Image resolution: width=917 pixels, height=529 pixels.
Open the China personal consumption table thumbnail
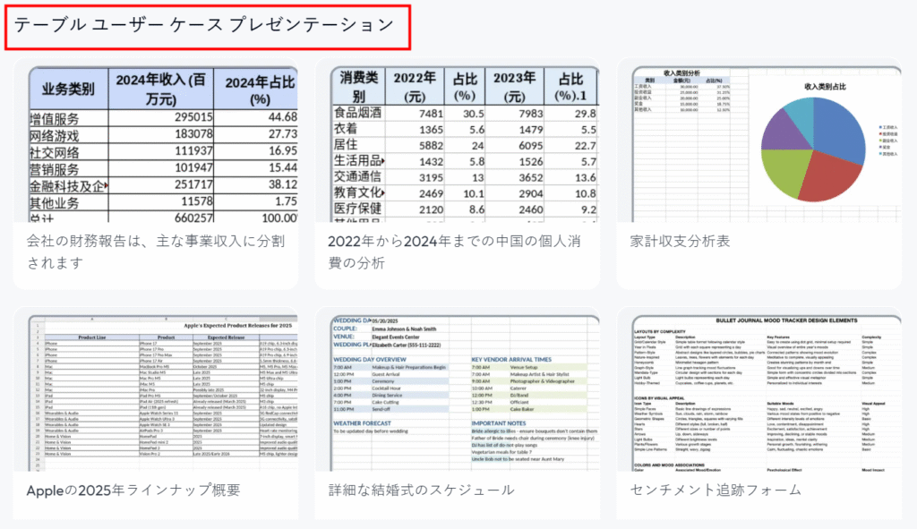pyautogui.click(x=463, y=143)
